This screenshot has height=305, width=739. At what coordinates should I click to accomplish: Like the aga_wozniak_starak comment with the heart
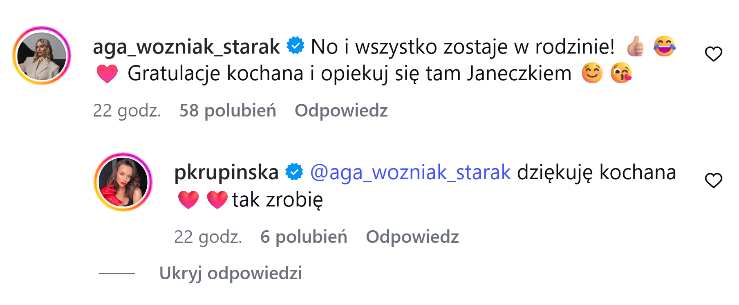713,54
